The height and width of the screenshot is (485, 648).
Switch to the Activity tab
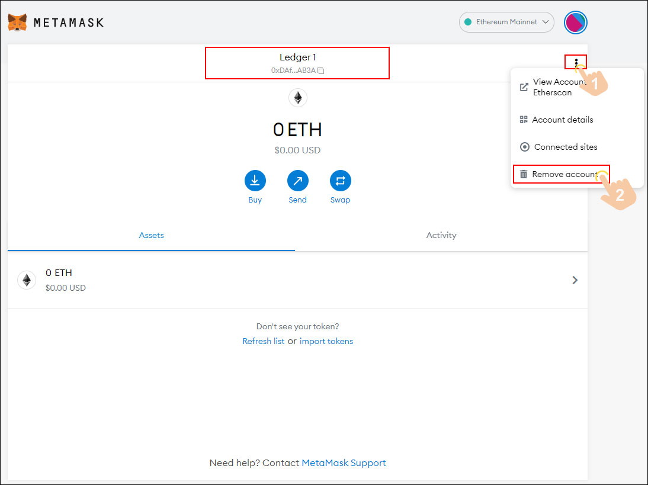click(441, 235)
